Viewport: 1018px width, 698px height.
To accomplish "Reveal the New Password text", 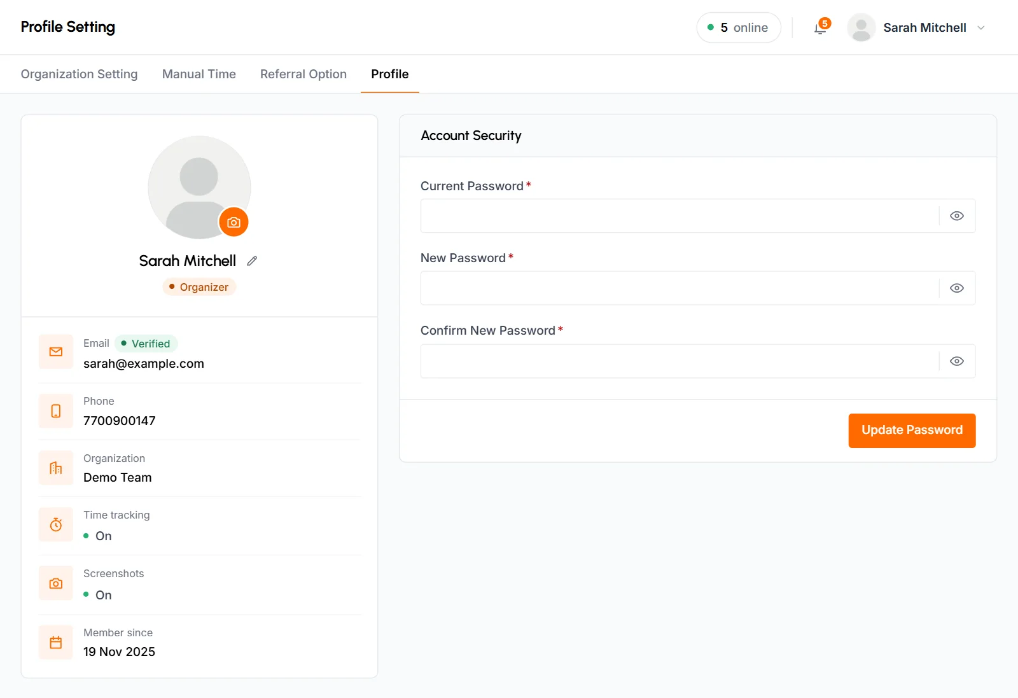I will click(x=957, y=288).
